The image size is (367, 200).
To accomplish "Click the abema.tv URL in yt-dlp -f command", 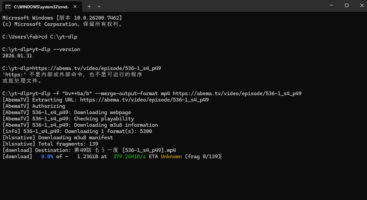I will click(x=237, y=94).
